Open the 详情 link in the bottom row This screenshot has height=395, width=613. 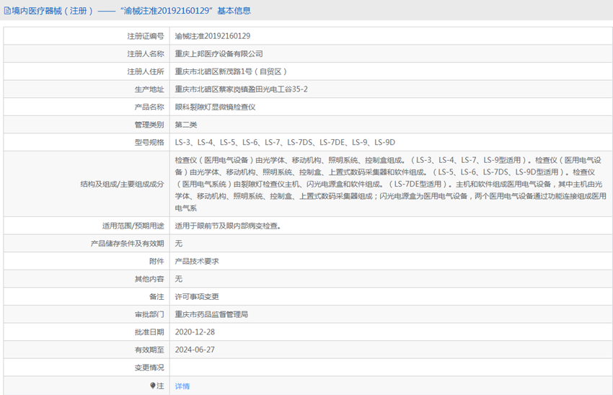tap(182, 386)
